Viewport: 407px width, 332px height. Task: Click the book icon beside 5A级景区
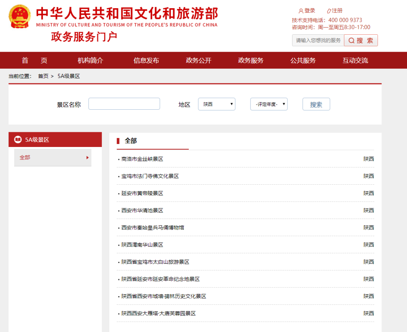click(x=18, y=140)
